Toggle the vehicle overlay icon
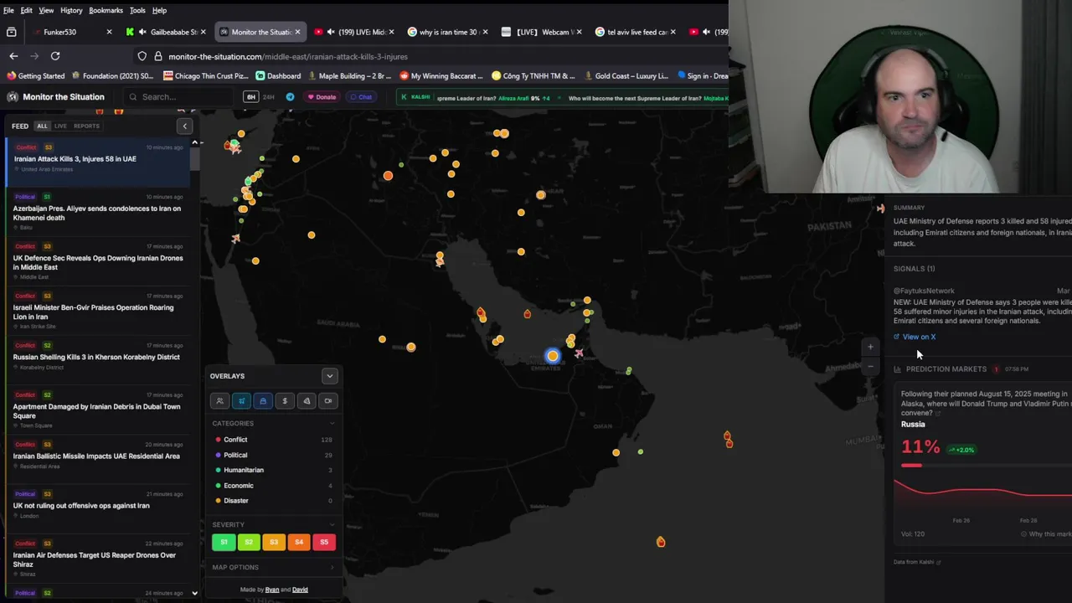 pyautogui.click(x=263, y=401)
